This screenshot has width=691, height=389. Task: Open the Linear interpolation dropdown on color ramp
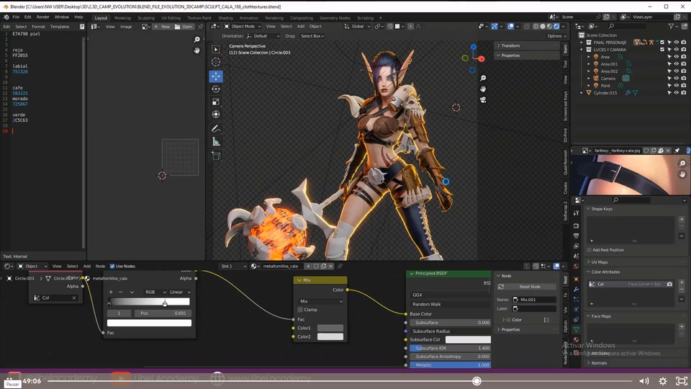(179, 292)
